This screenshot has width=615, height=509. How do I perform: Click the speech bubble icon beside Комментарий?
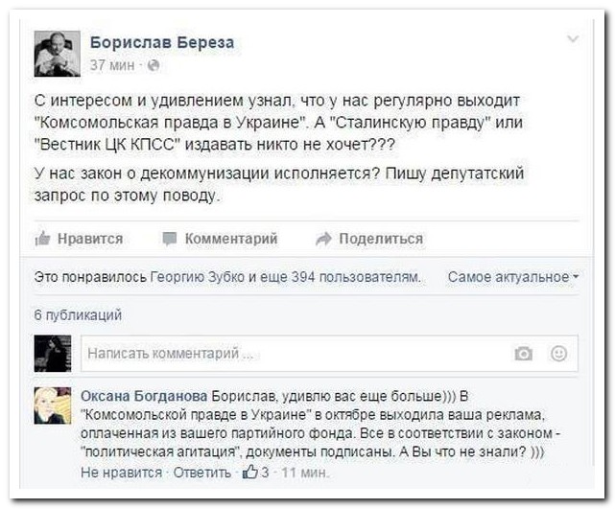pyautogui.click(x=169, y=239)
